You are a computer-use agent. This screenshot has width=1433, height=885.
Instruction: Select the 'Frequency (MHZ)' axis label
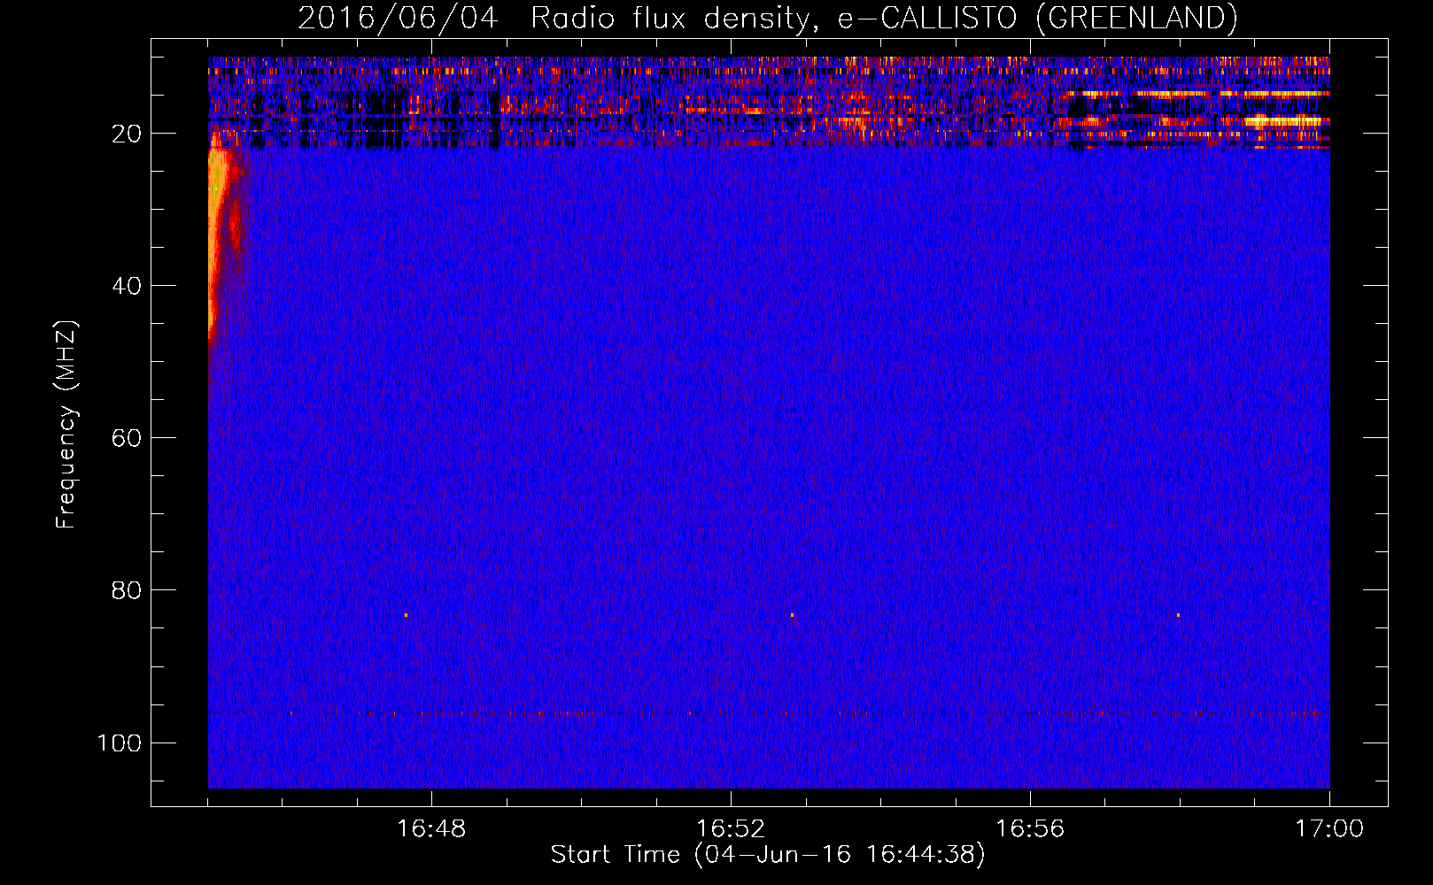66,425
